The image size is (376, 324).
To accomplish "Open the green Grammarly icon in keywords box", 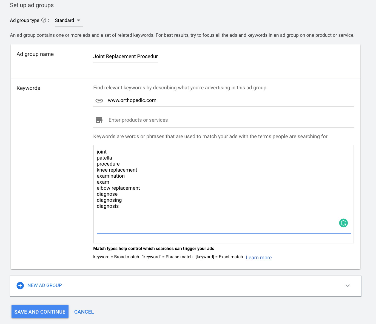I will click(343, 223).
